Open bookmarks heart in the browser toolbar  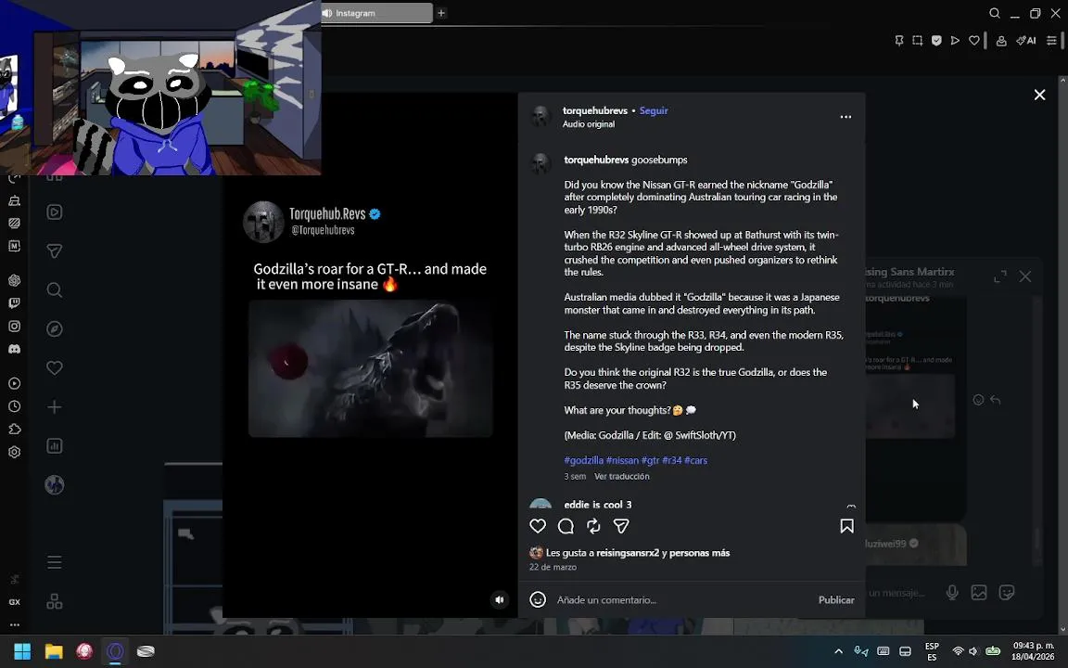pyautogui.click(x=974, y=41)
